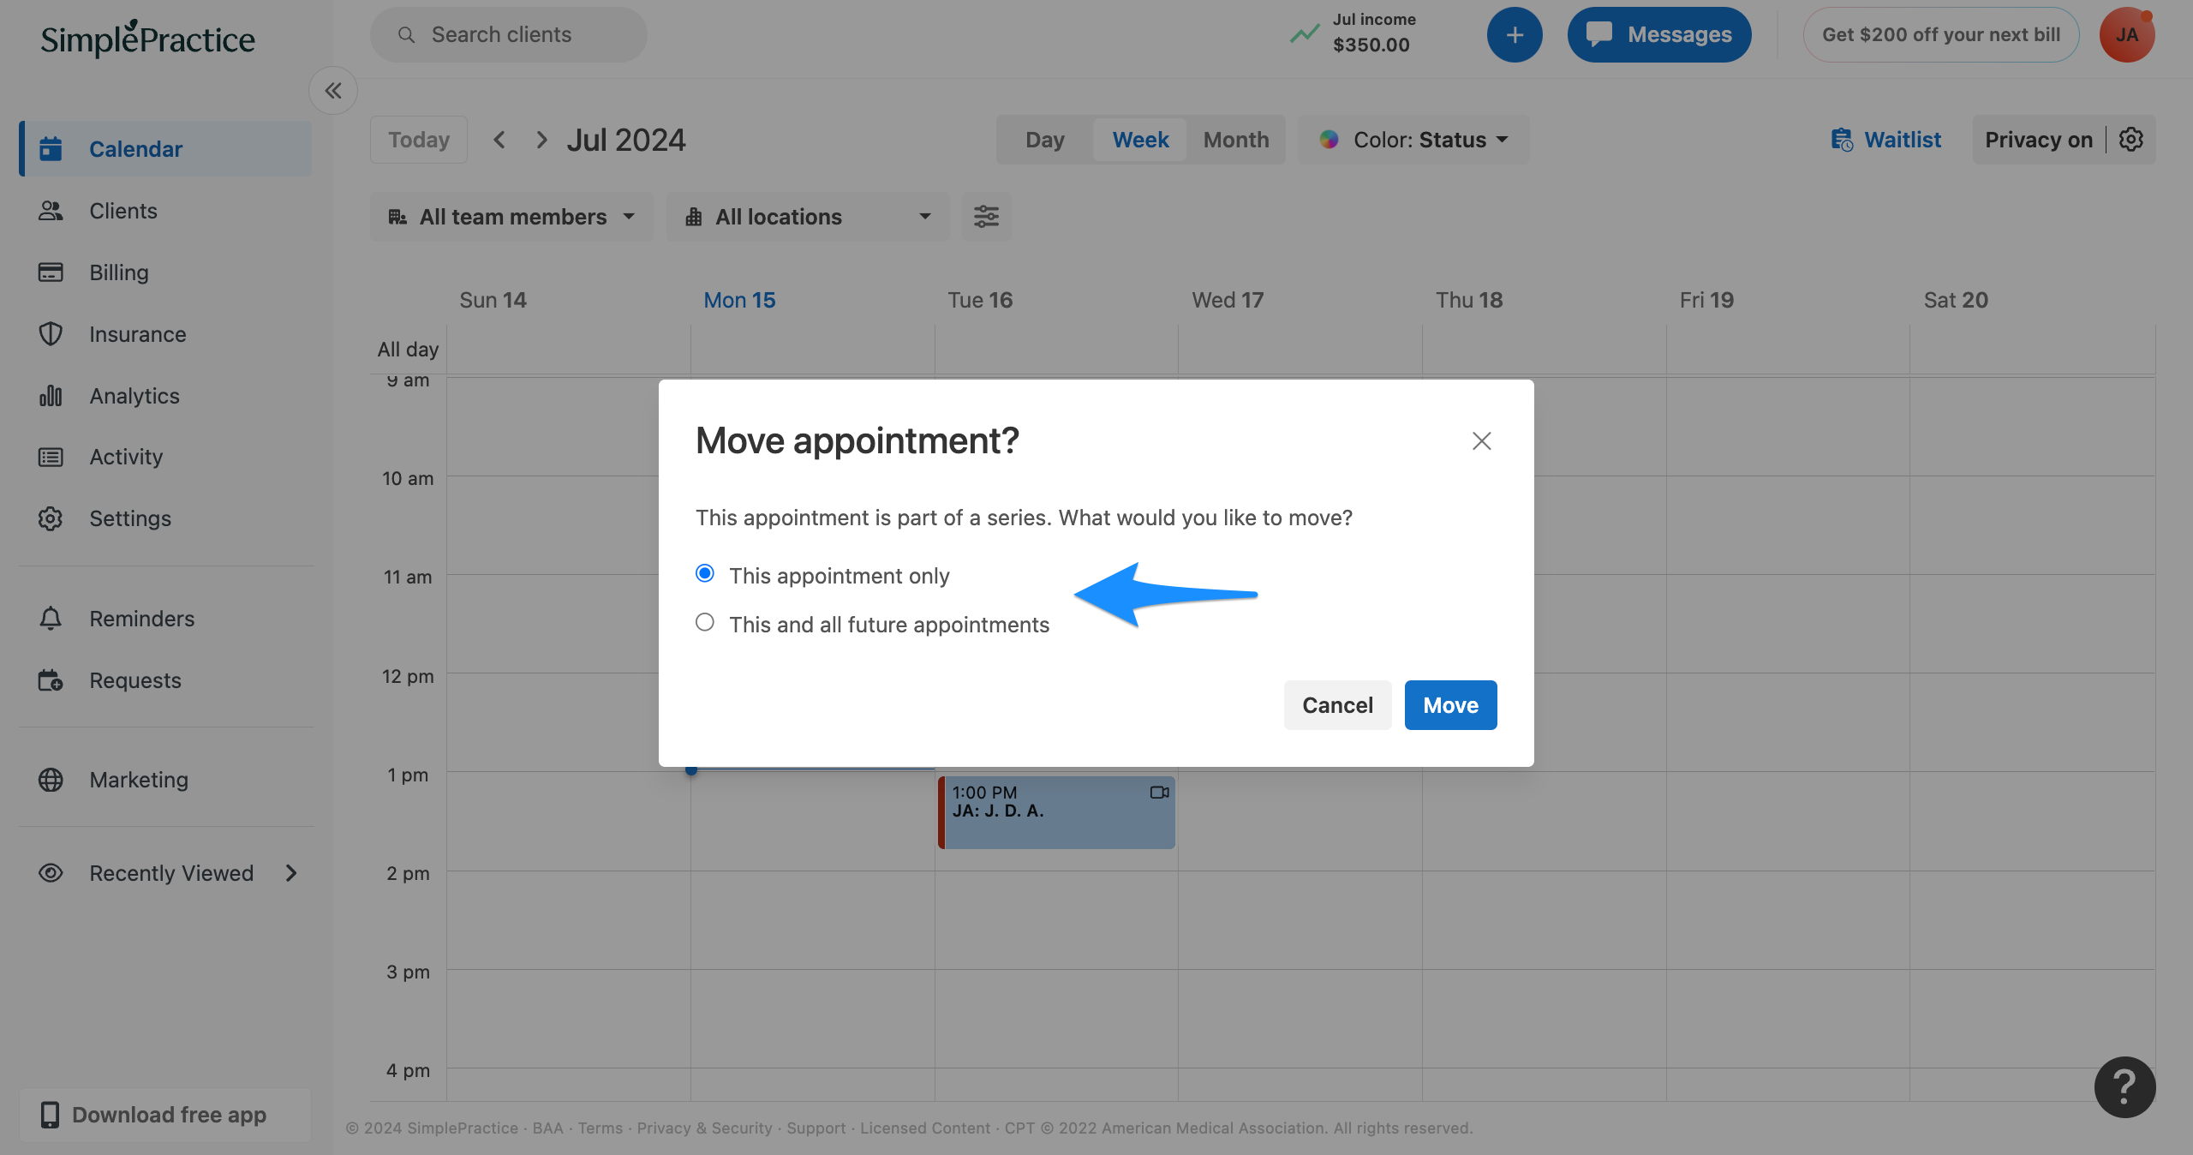Open All locations dropdown
Screen dimensions: 2193x1155
(808, 217)
